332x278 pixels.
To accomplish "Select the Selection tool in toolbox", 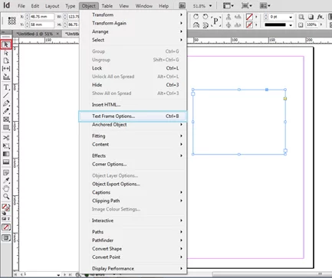I will point(6,44).
